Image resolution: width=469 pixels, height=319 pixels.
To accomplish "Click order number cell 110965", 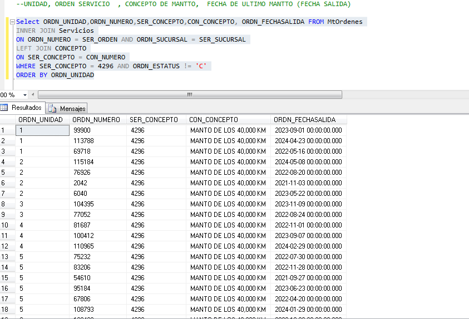I will click(98, 246).
